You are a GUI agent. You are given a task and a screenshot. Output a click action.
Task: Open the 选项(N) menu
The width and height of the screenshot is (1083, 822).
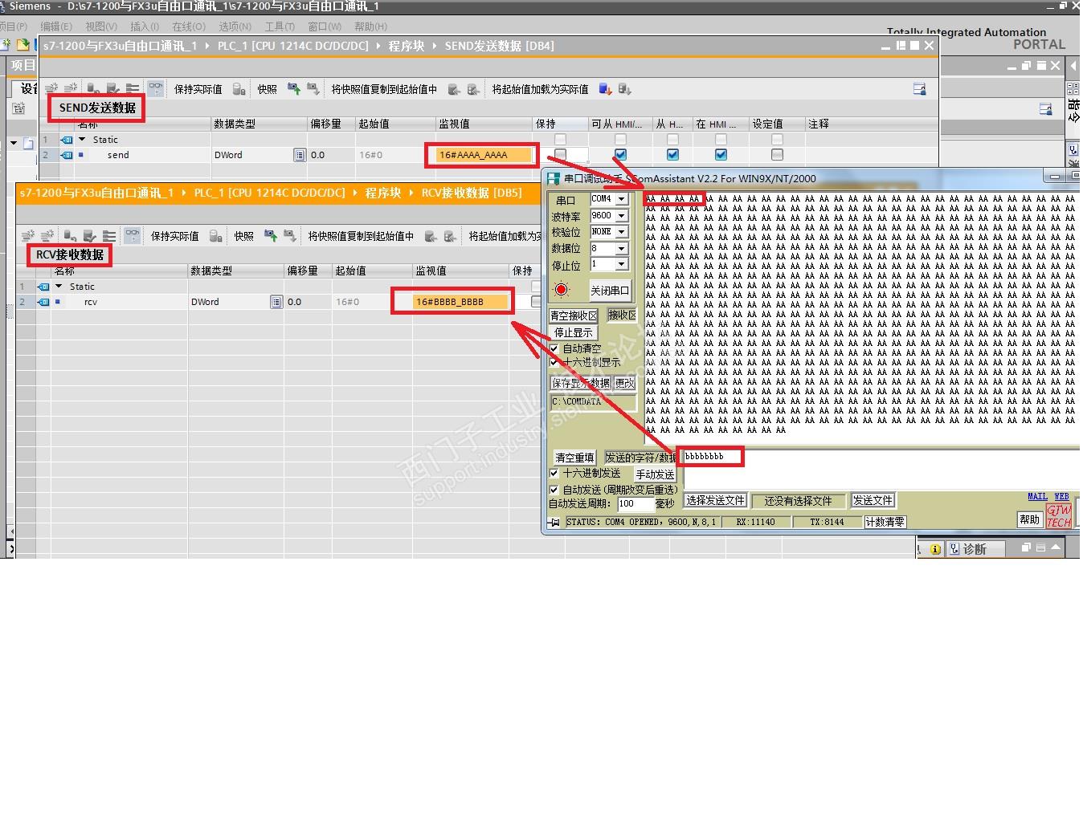(235, 26)
